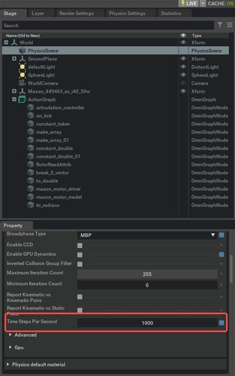Sort by the Type column header
235x376 pixels.
tap(197, 36)
